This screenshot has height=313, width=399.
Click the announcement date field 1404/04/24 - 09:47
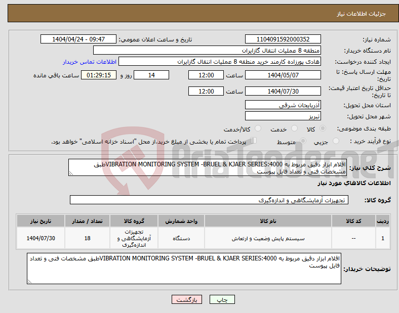[78, 39]
